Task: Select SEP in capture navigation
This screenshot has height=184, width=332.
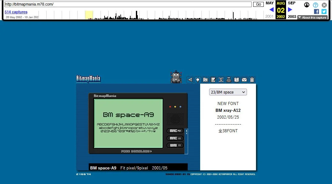Action: click(x=292, y=3)
